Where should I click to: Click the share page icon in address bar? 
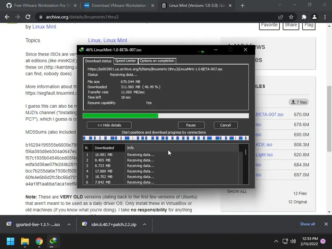281,17
